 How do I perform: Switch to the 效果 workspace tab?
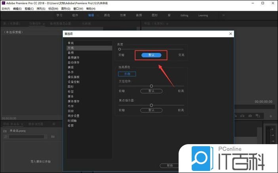pos(123,15)
